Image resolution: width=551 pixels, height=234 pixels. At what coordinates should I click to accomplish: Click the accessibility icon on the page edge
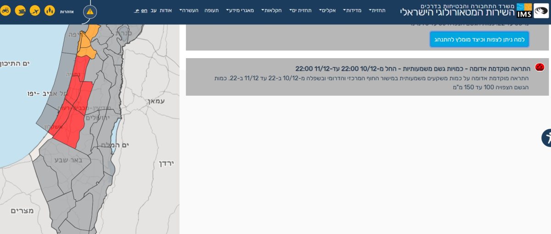pyautogui.click(x=546, y=138)
